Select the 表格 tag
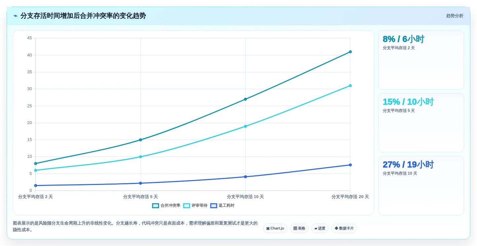 pyautogui.click(x=299, y=228)
